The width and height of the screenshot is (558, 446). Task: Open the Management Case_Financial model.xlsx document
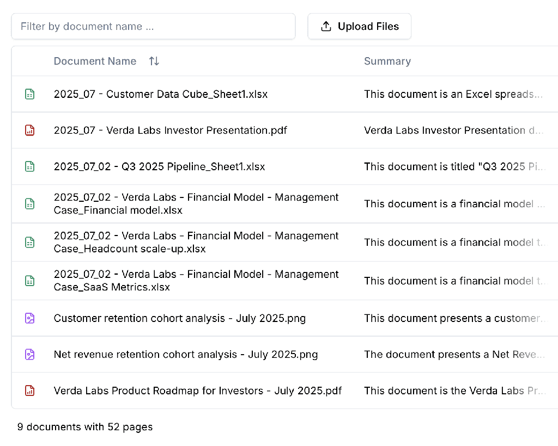[x=196, y=204]
